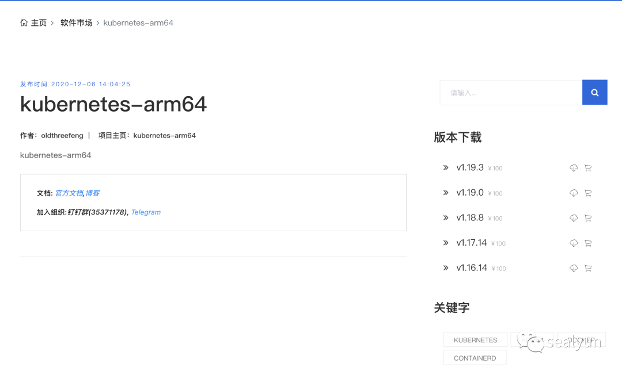Click the chevron beside v1.19.0
This screenshot has width=622, height=371.
pos(446,193)
